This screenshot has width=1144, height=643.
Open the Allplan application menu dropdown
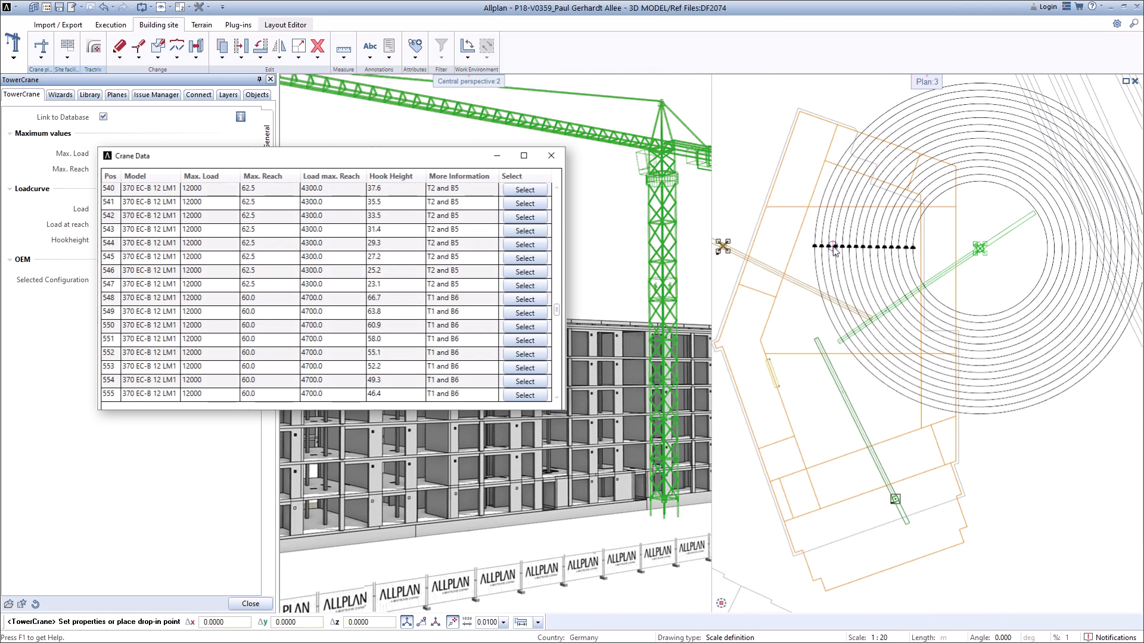point(15,7)
